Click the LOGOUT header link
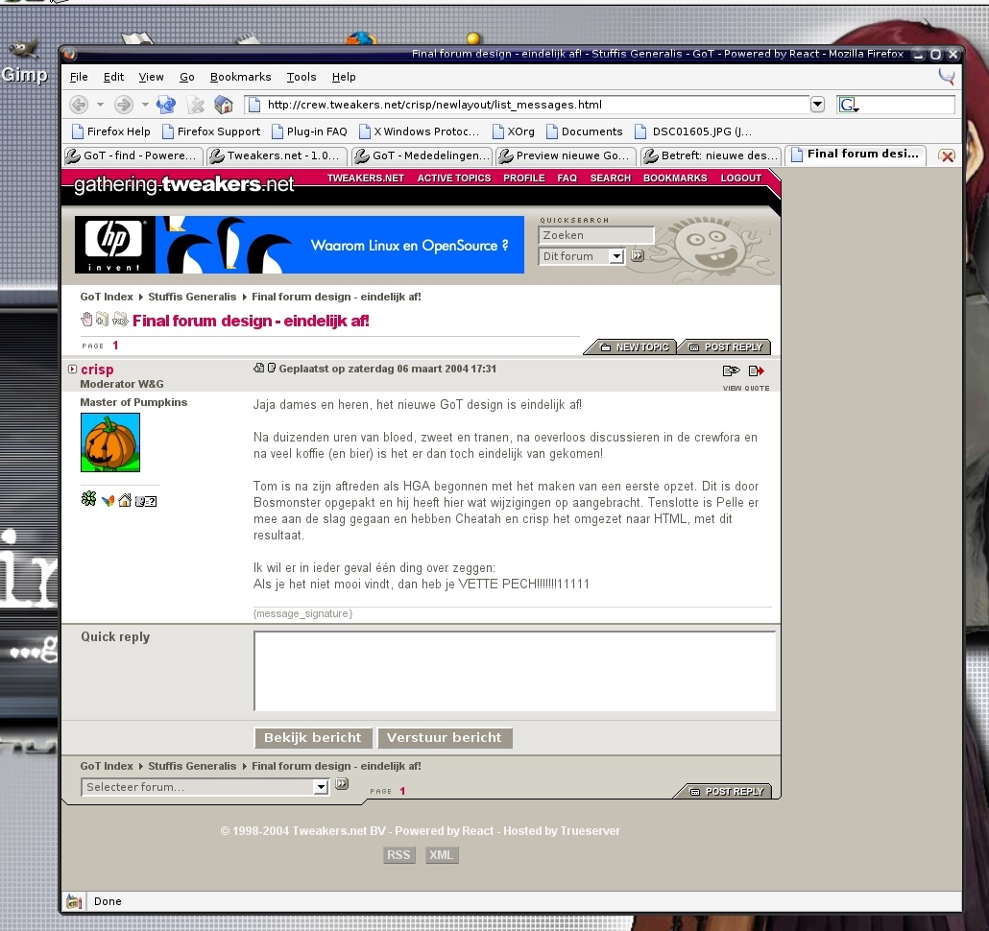 [741, 179]
